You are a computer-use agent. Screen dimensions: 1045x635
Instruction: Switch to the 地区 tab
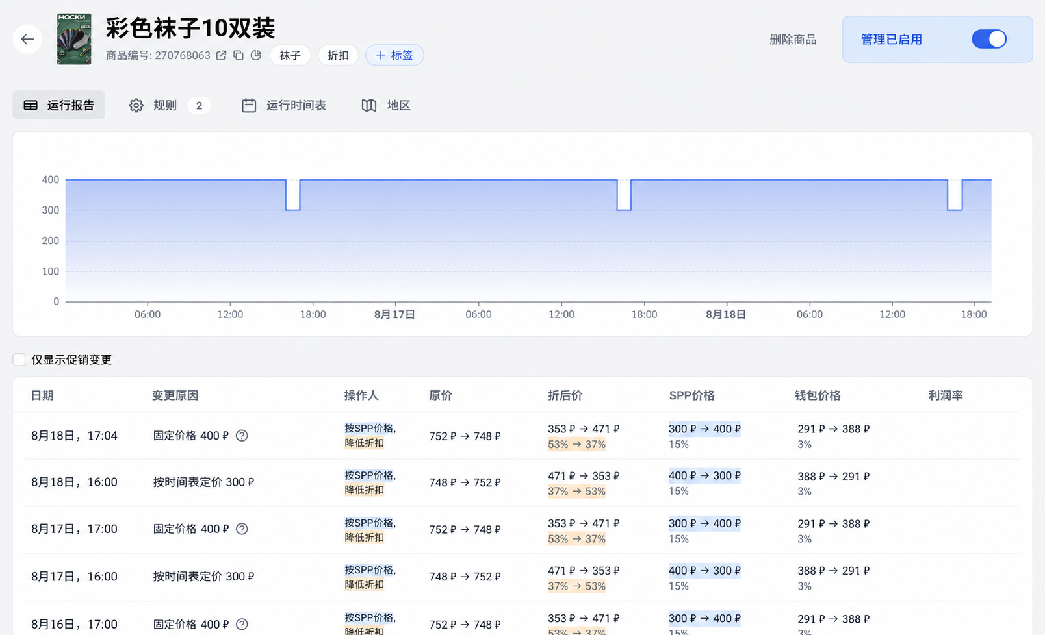click(x=386, y=105)
